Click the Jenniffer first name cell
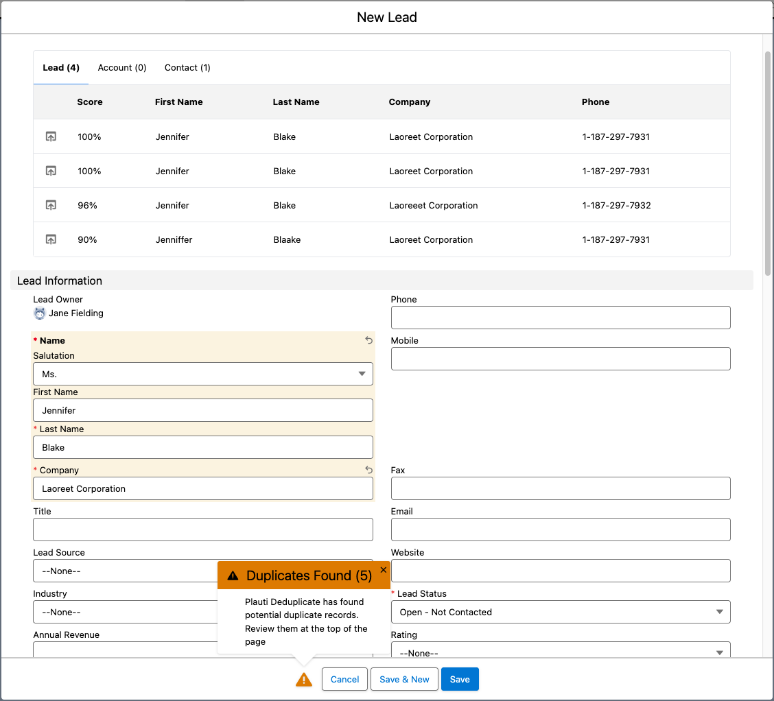 pos(174,240)
